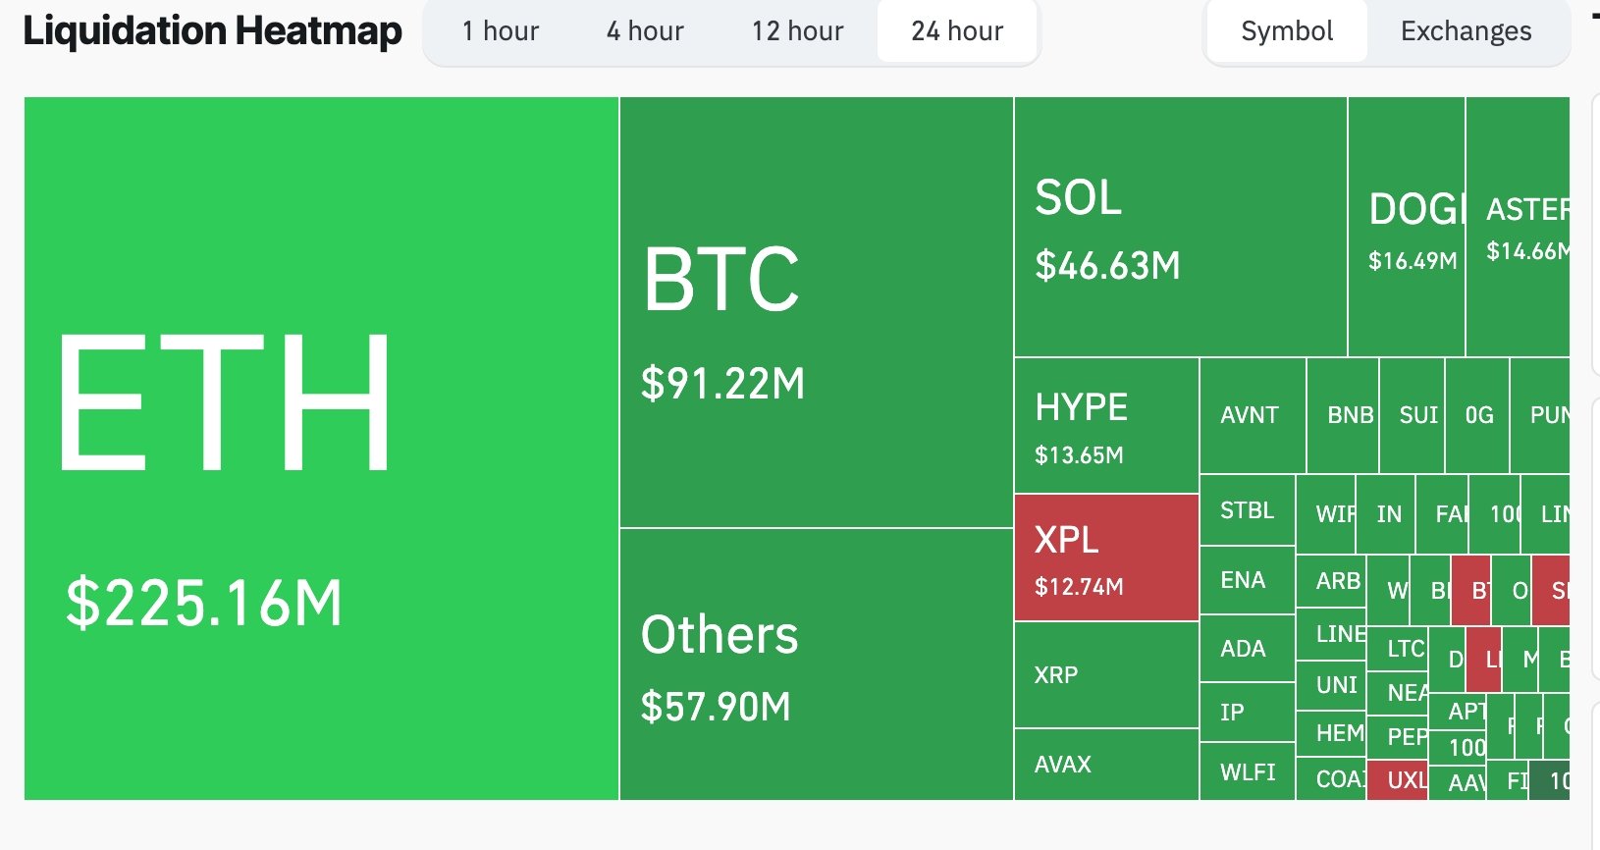Select the 12 hour time filter
This screenshot has width=1600, height=850.
coord(797,30)
